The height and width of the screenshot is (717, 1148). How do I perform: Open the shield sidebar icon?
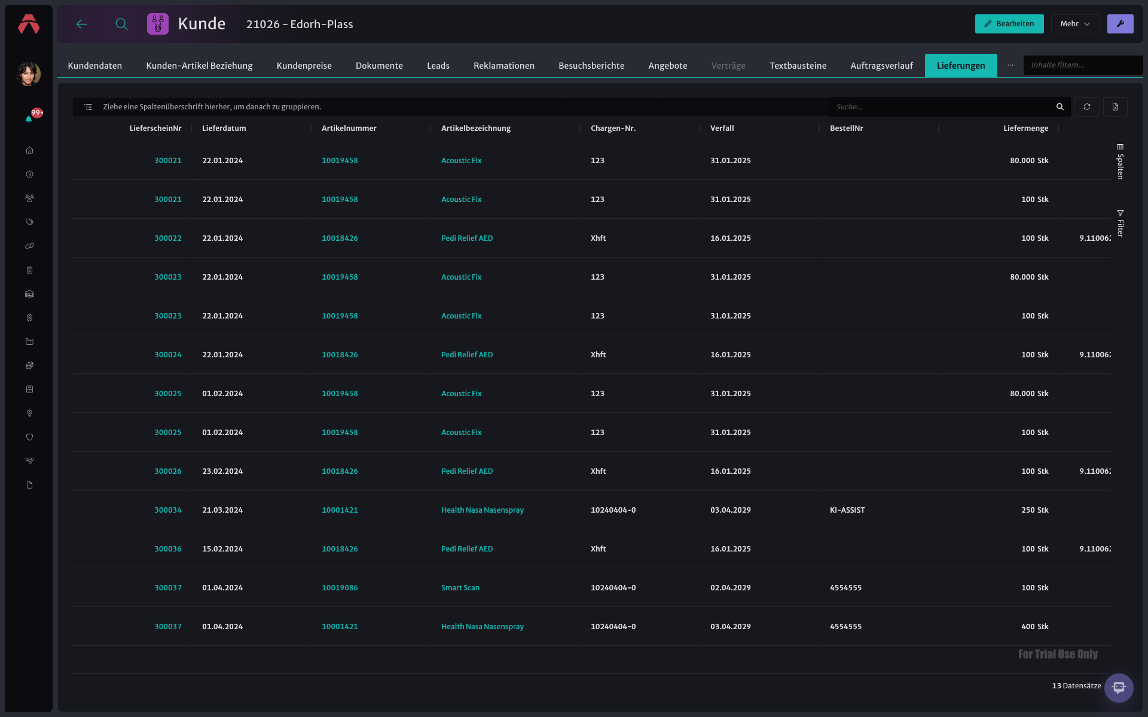[x=29, y=437]
